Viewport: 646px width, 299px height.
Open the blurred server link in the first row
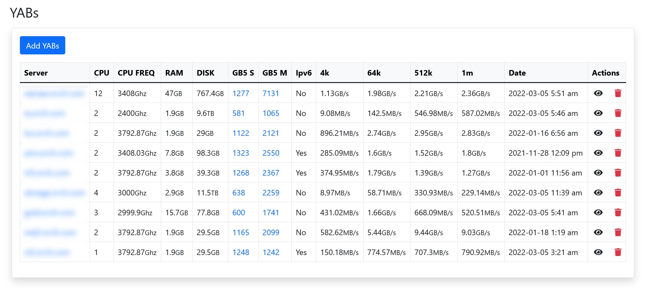(54, 94)
